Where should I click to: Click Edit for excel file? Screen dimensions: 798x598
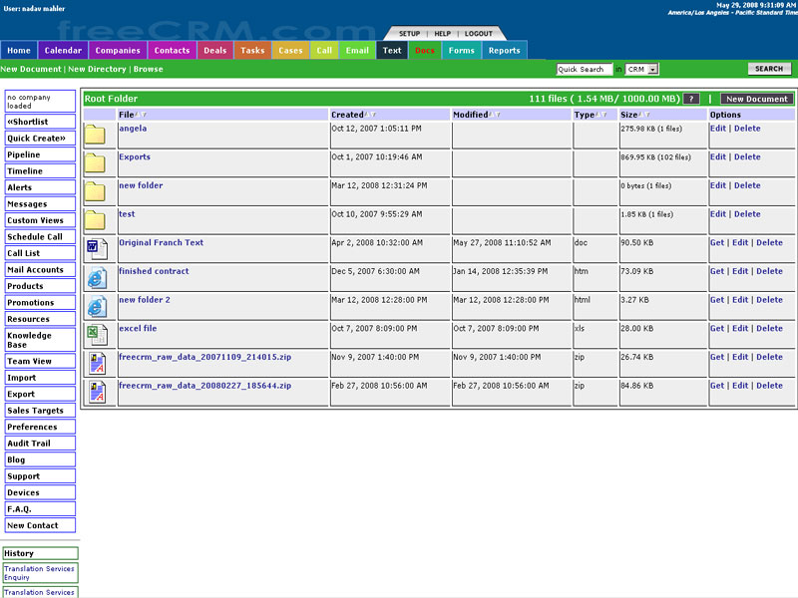coord(740,329)
